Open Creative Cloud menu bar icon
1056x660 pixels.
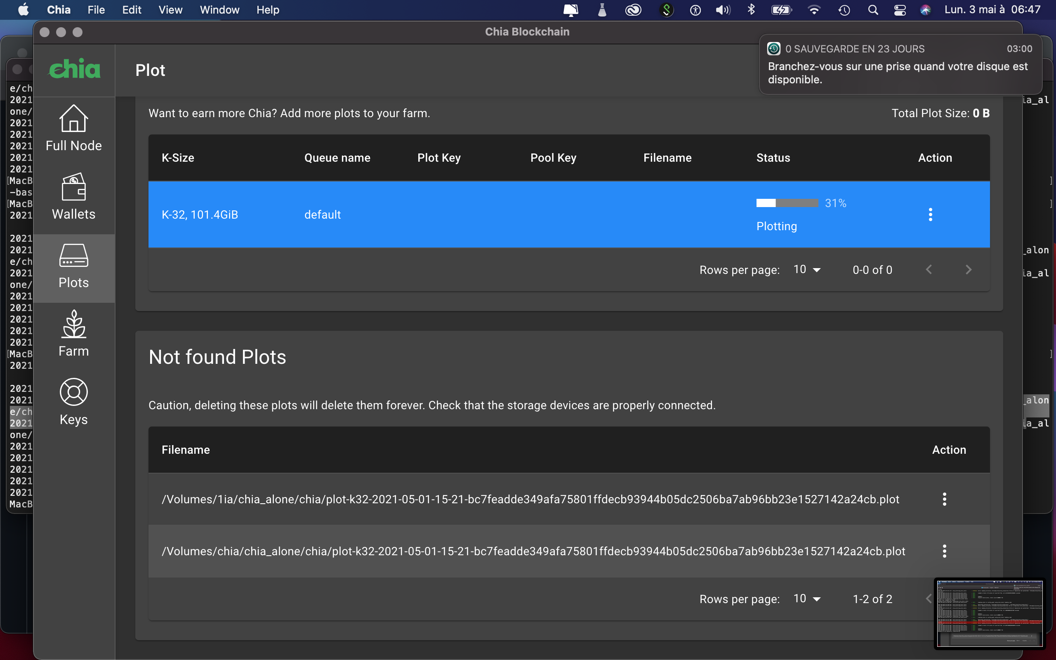(633, 9)
